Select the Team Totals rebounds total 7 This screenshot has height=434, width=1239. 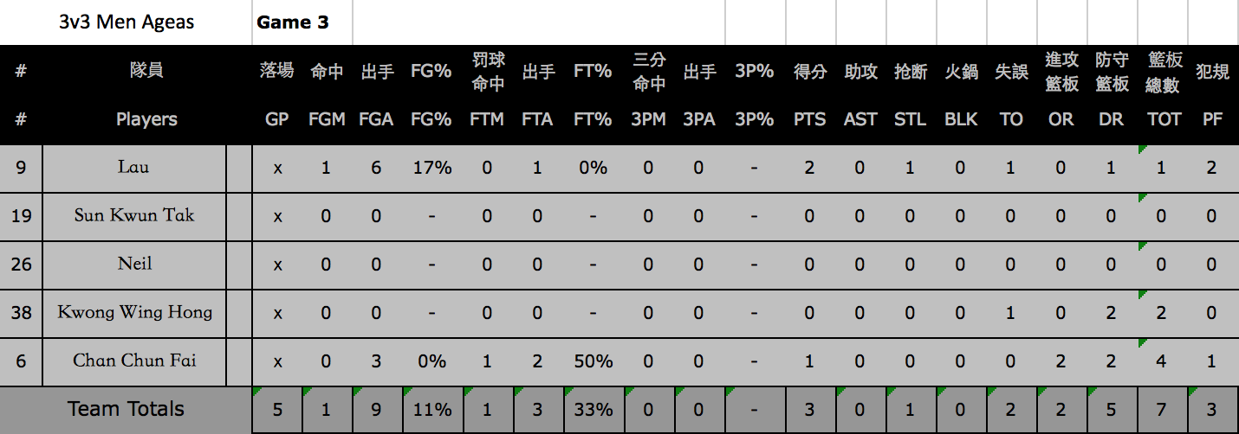click(1162, 410)
